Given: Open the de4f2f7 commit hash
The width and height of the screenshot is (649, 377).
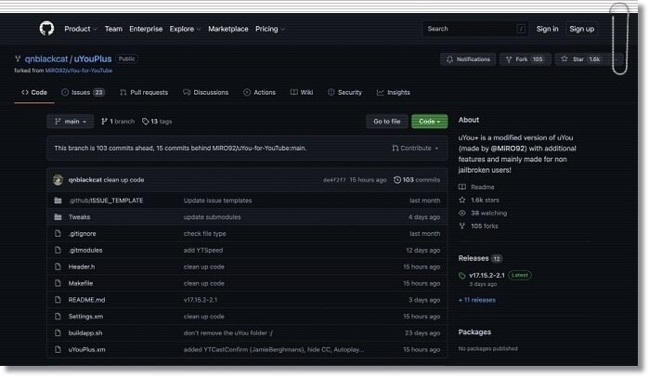Looking at the screenshot, I should point(334,180).
